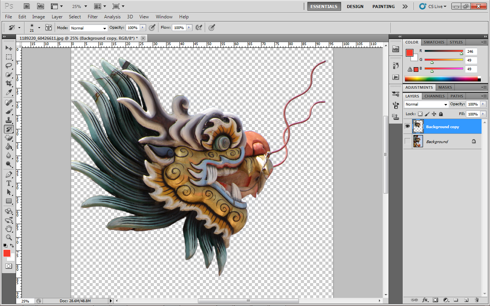Open the Layer menu
Image resolution: width=490 pixels, height=306 pixels.
57,17
